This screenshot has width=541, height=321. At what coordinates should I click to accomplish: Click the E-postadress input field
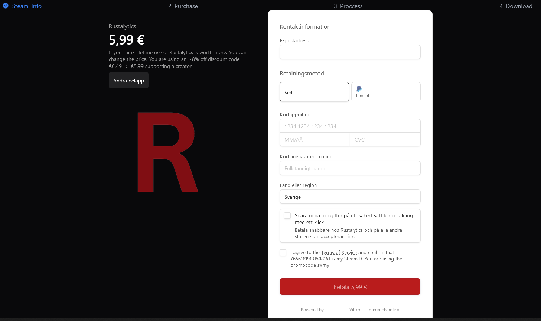(x=349, y=52)
